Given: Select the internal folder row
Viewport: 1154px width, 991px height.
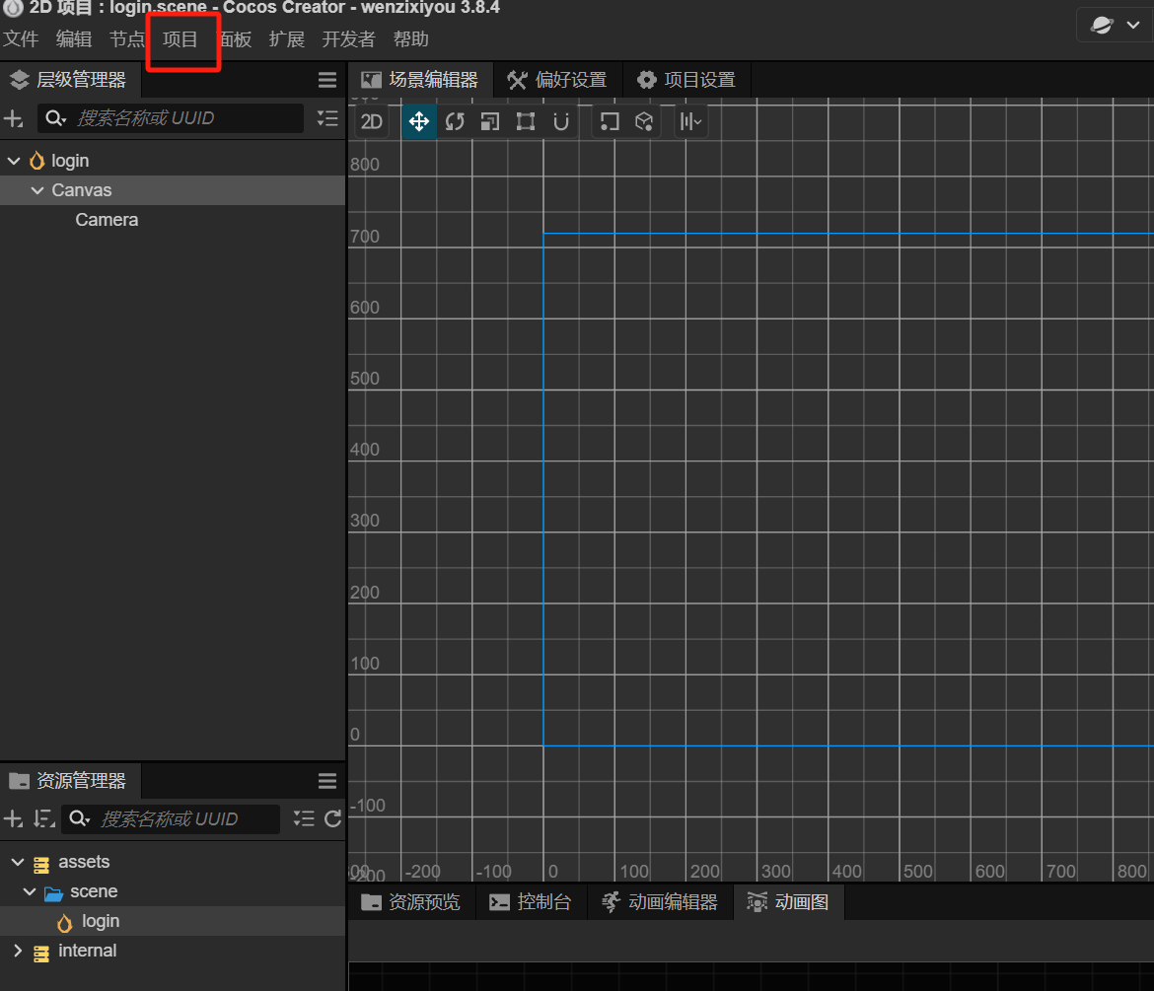Looking at the screenshot, I should coord(173,951).
